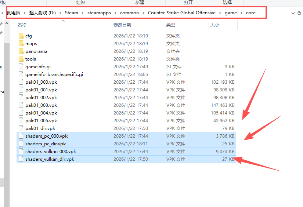Navigate to steamapps in breadcrumb path
The height and width of the screenshot is (207, 303).
[x=98, y=13]
